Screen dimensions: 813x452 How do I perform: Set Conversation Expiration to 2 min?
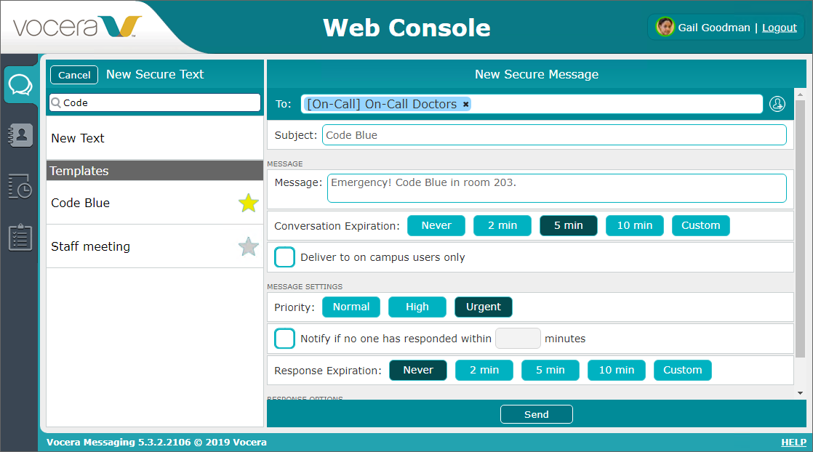(x=502, y=225)
